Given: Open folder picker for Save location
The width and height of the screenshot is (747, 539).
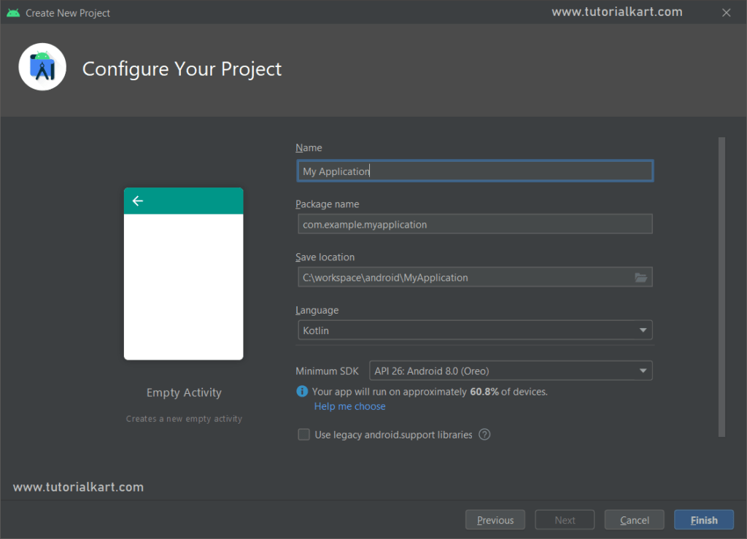Looking at the screenshot, I should [640, 277].
